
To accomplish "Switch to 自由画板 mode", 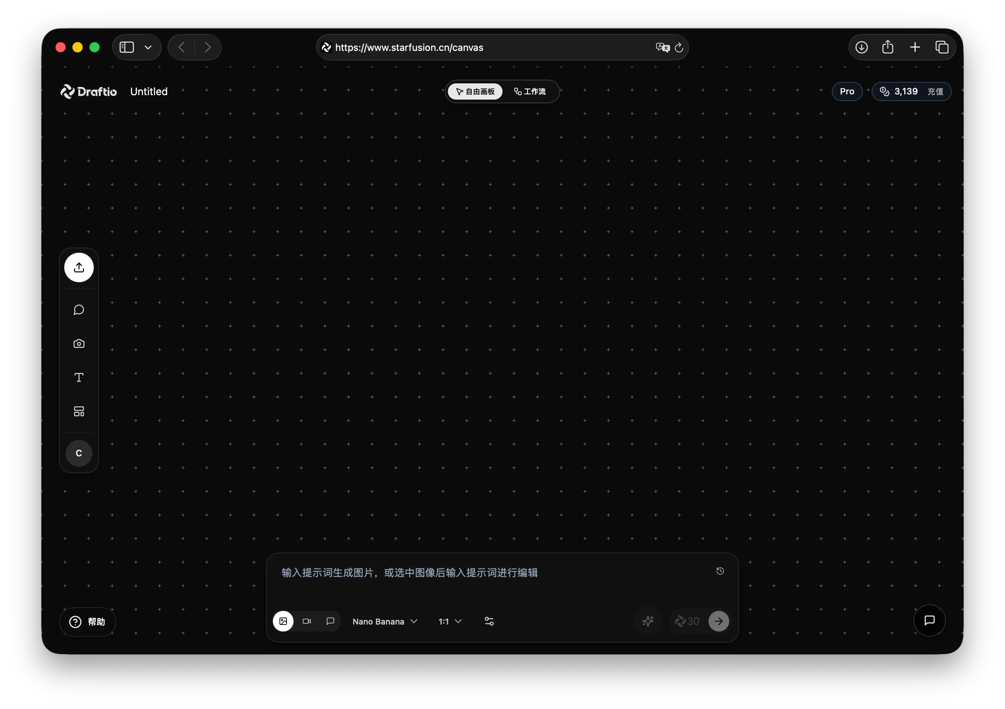I will [x=475, y=91].
